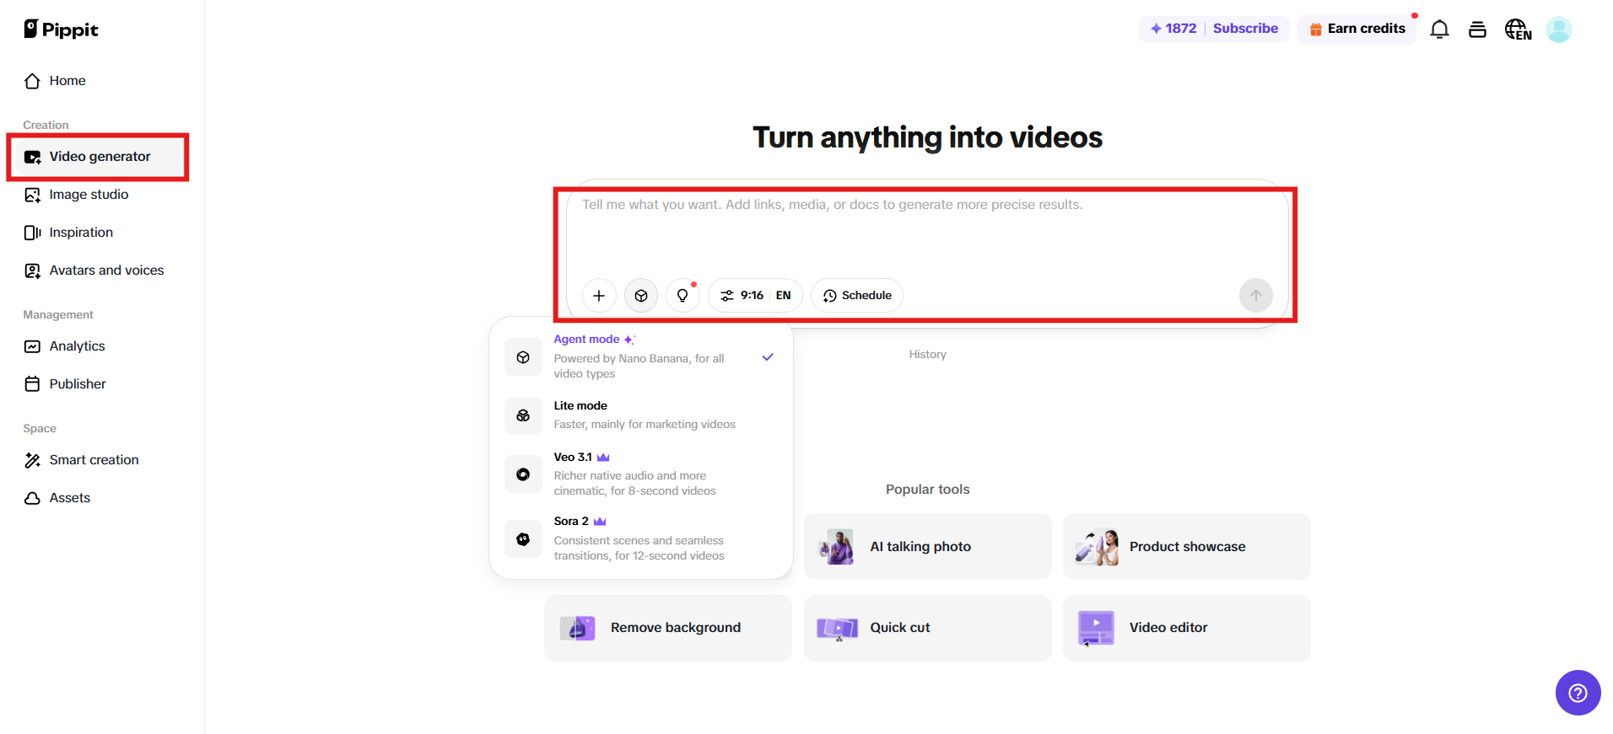Click the Image studio icon

(32, 195)
